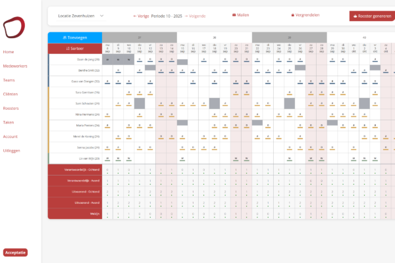Screen dimensions: 395x263
Task: Expand the location selector chevron
Action: click(102, 16)
